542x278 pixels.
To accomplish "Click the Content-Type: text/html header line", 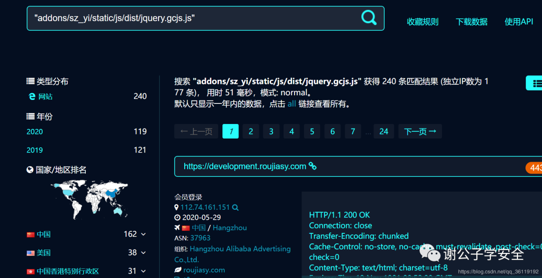I will click(x=378, y=267).
